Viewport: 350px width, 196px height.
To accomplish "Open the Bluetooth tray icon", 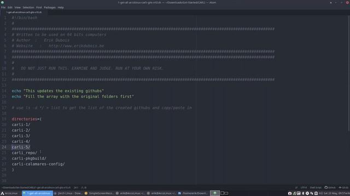I will coord(303,194).
